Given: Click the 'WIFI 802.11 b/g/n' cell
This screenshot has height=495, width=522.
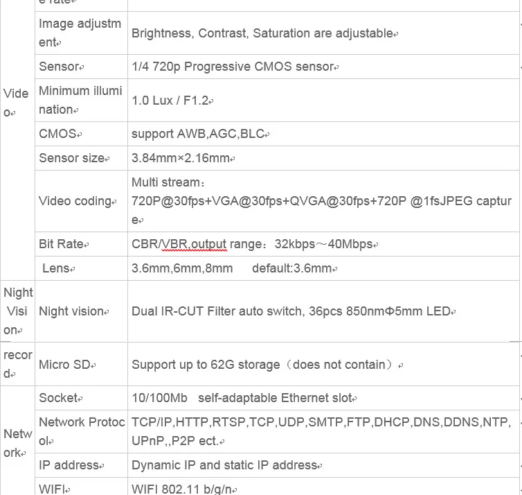Looking at the screenshot, I should [323, 486].
